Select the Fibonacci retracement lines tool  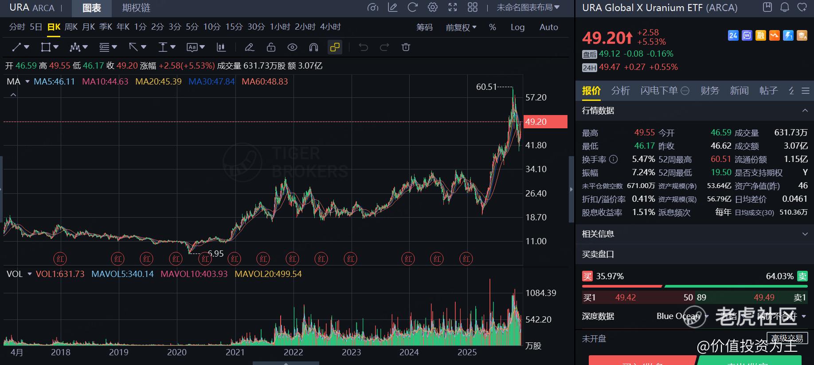point(104,47)
